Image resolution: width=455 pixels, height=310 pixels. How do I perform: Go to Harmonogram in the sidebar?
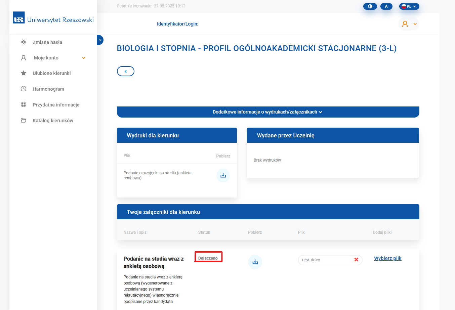coord(48,89)
